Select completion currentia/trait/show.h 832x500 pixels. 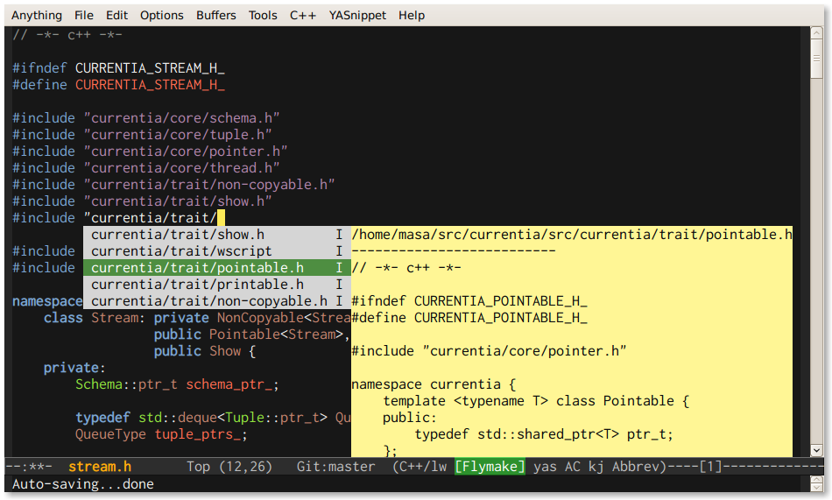(216, 235)
